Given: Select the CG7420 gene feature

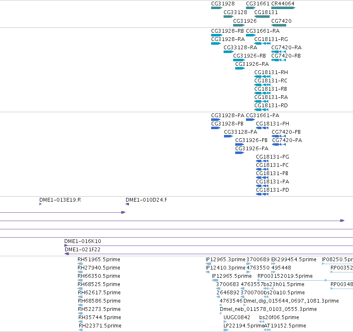Looking at the screenshot, I should [279, 25].
